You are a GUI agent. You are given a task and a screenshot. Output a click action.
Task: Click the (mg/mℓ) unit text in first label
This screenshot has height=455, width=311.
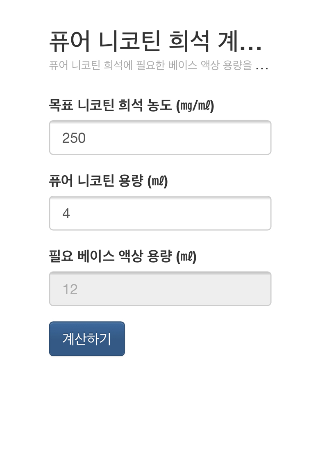tap(195, 105)
